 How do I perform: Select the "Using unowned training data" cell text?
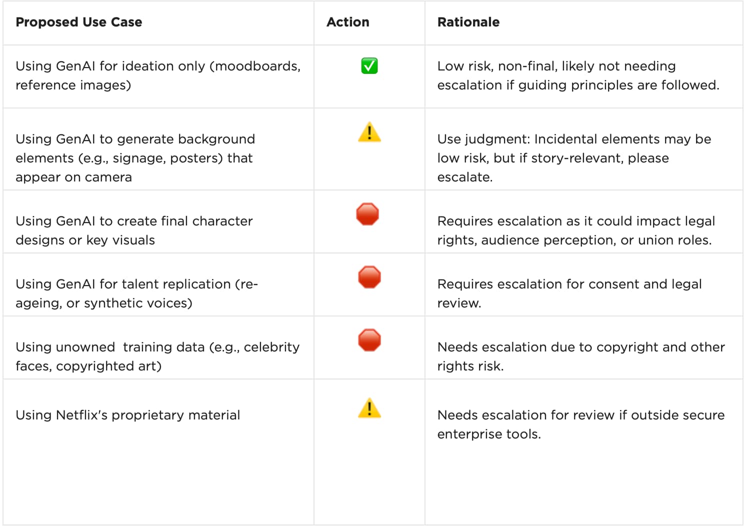pyautogui.click(x=157, y=356)
